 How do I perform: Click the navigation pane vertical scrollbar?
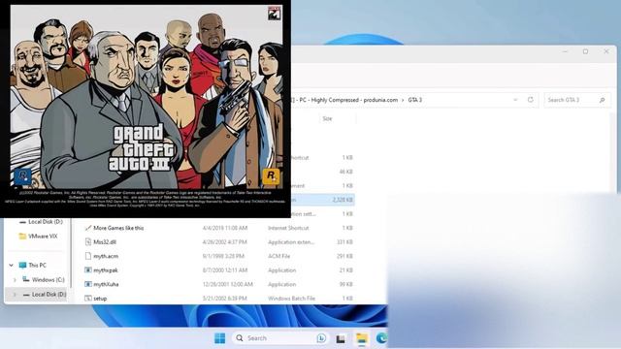(71, 253)
